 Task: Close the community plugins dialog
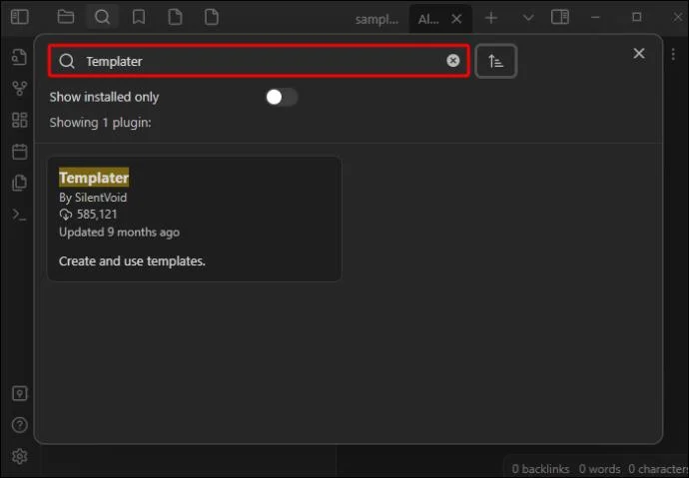click(639, 54)
